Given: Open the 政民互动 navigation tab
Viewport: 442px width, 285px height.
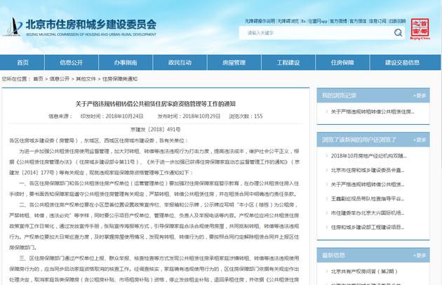Looking at the screenshot, I should (x=180, y=62).
